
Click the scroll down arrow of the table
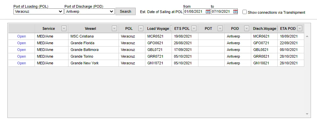(307, 114)
